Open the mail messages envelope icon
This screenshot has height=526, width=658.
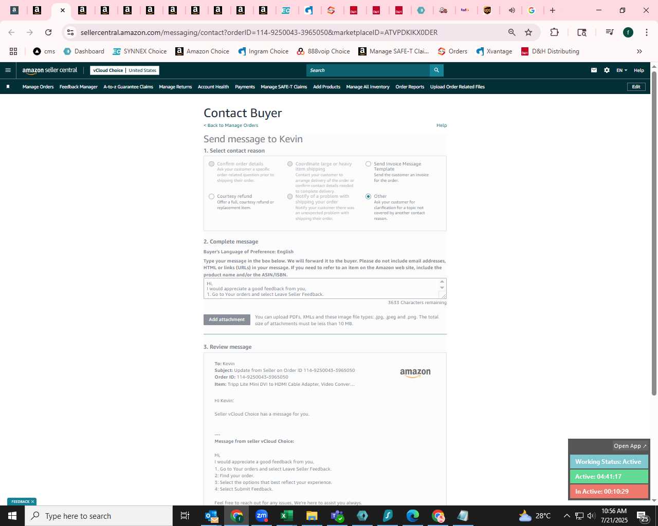point(594,70)
